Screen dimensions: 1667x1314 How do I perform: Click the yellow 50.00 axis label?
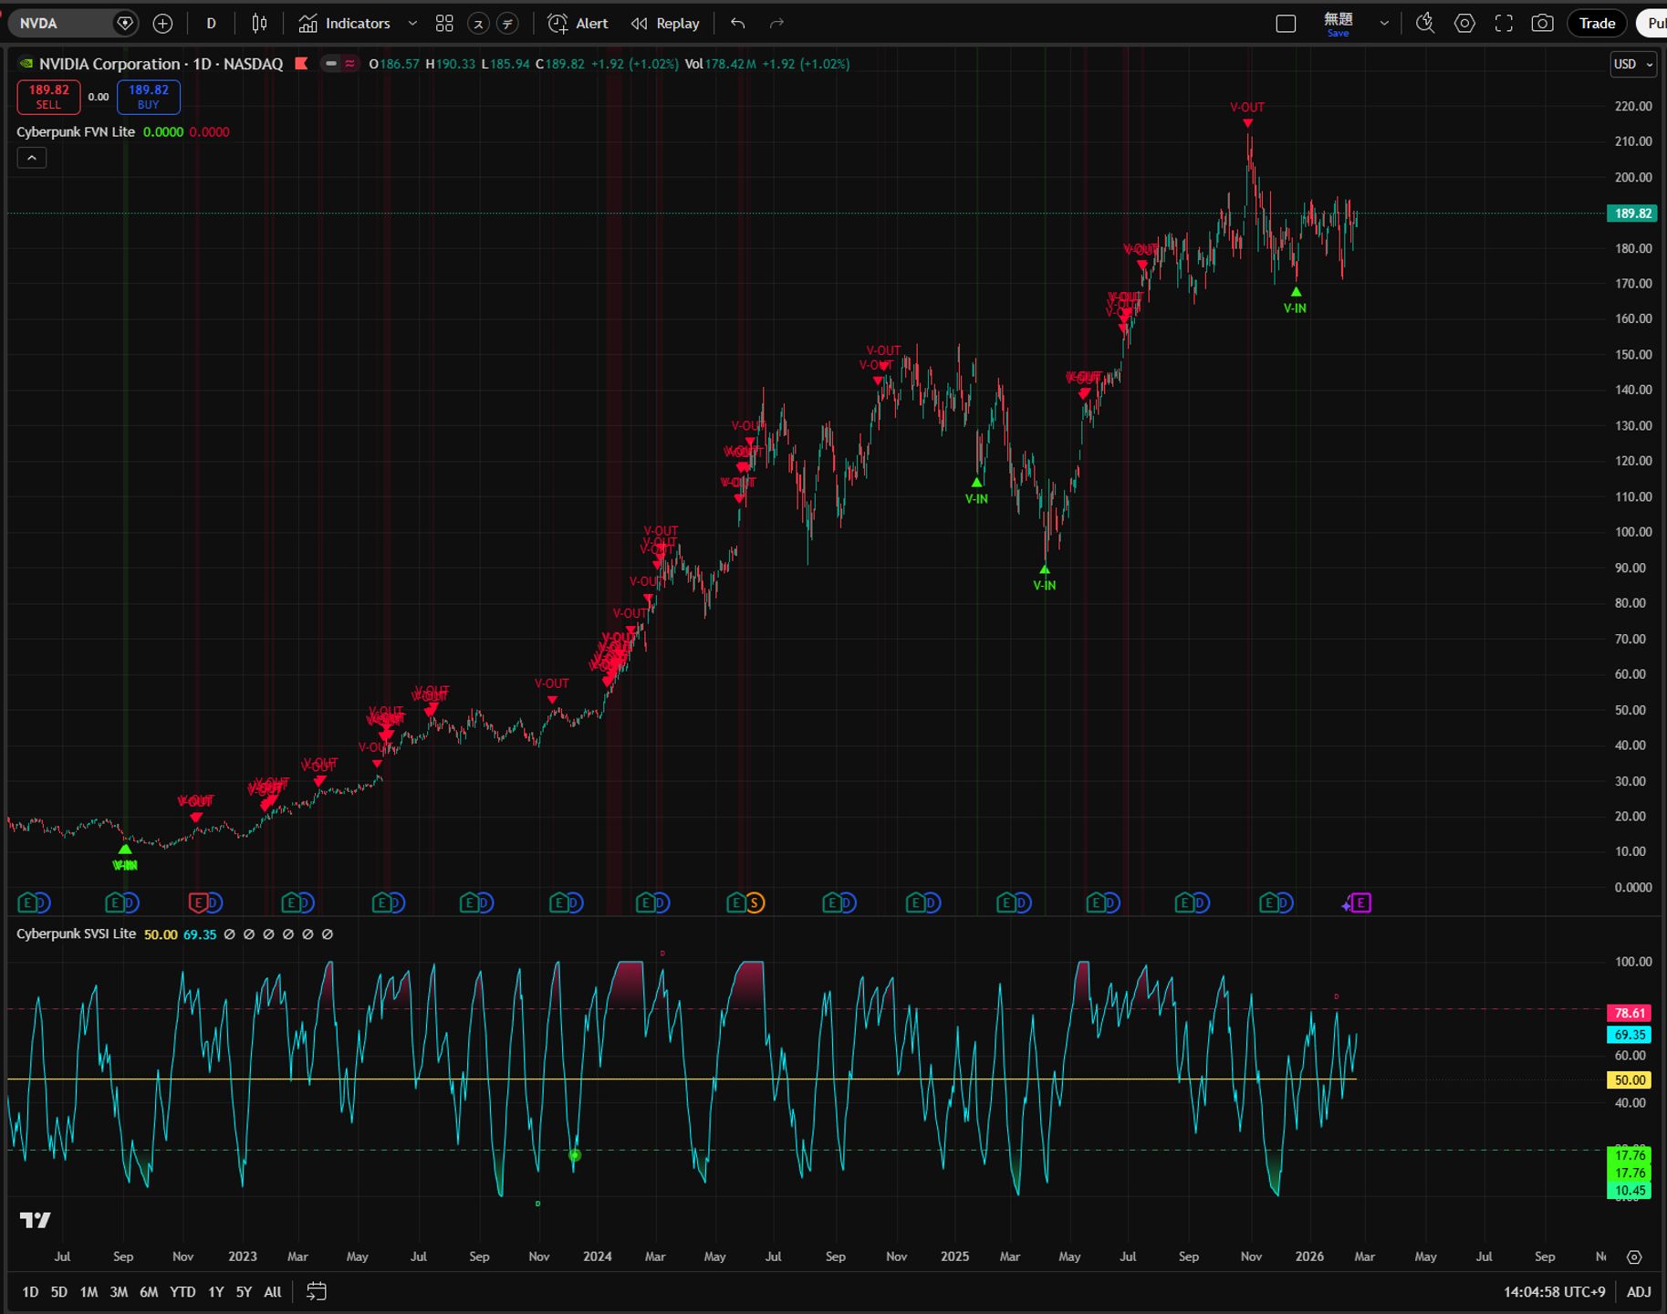pyautogui.click(x=1631, y=1080)
